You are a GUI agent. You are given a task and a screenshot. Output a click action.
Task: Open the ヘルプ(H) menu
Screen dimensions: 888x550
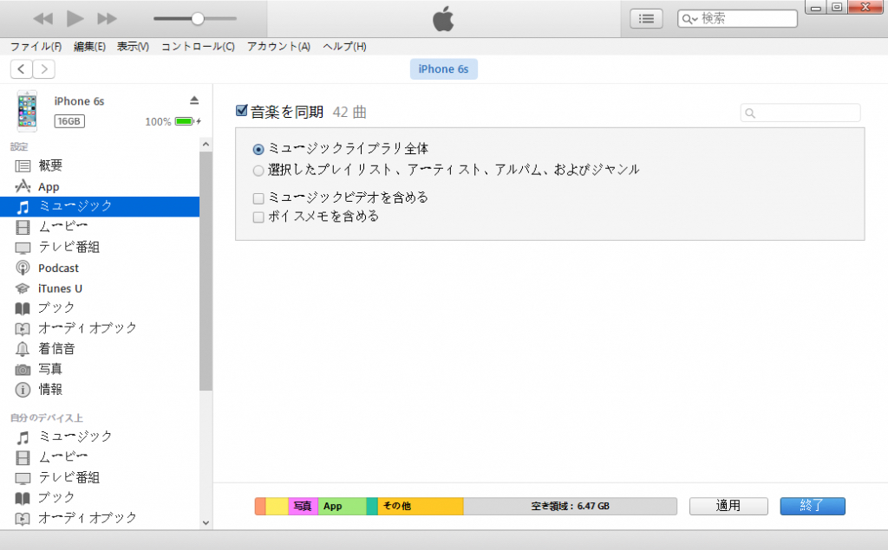344,47
